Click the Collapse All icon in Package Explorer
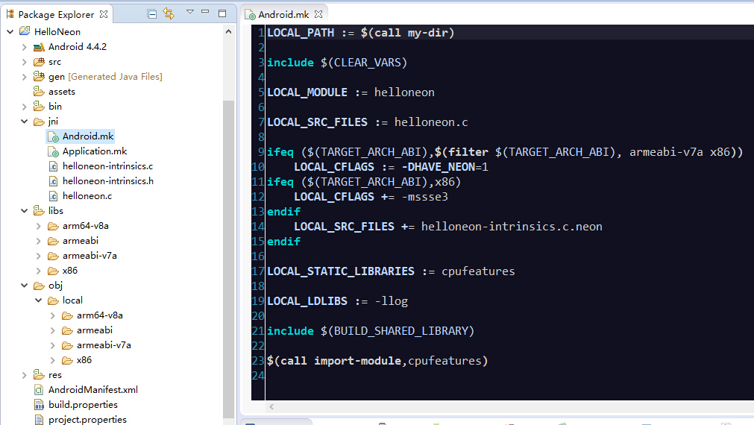 coord(152,14)
